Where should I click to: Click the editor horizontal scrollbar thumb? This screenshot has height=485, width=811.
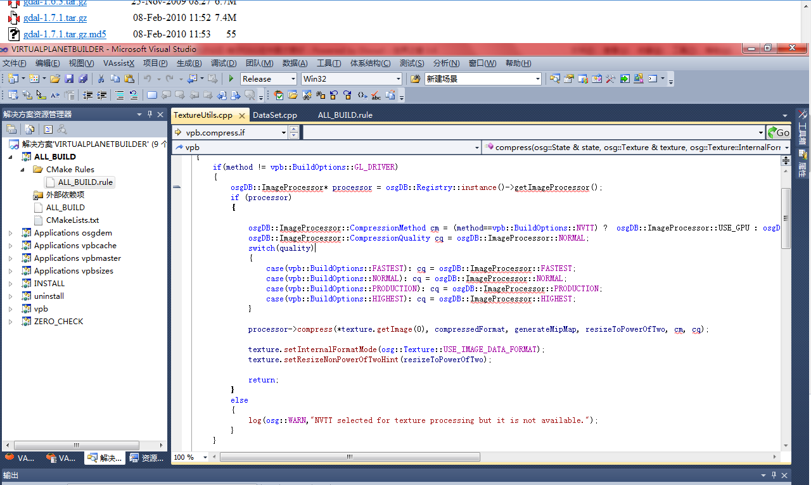point(349,457)
